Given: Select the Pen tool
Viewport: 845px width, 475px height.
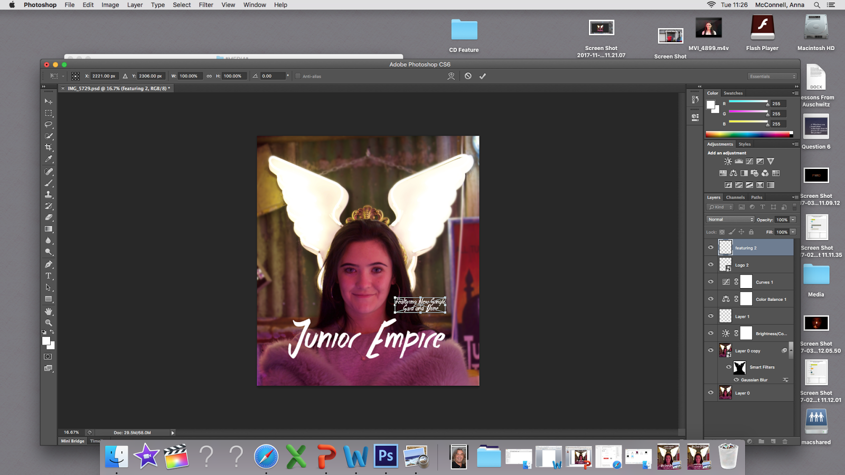Looking at the screenshot, I should [x=49, y=264].
